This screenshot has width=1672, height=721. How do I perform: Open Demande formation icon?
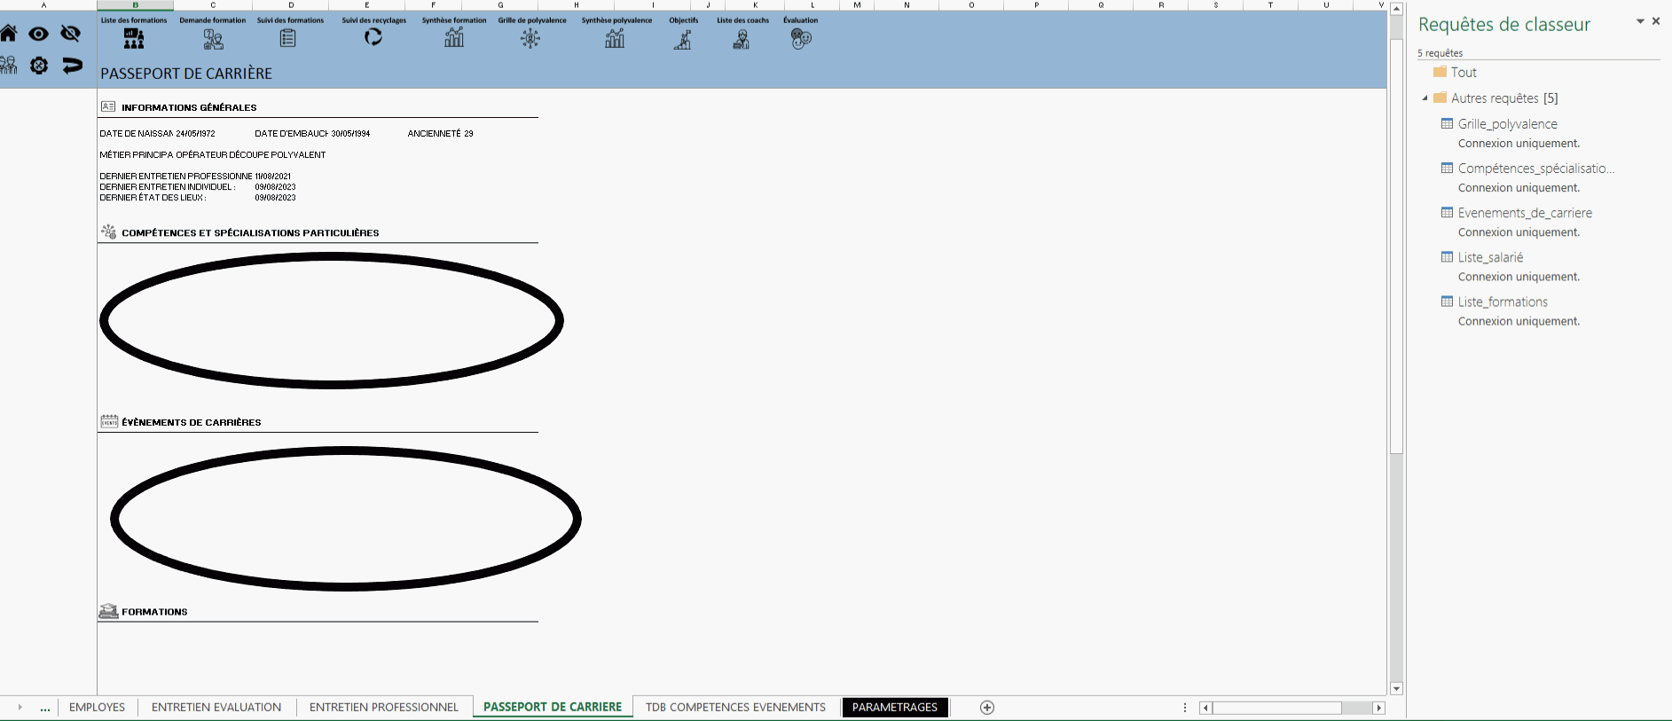213,38
